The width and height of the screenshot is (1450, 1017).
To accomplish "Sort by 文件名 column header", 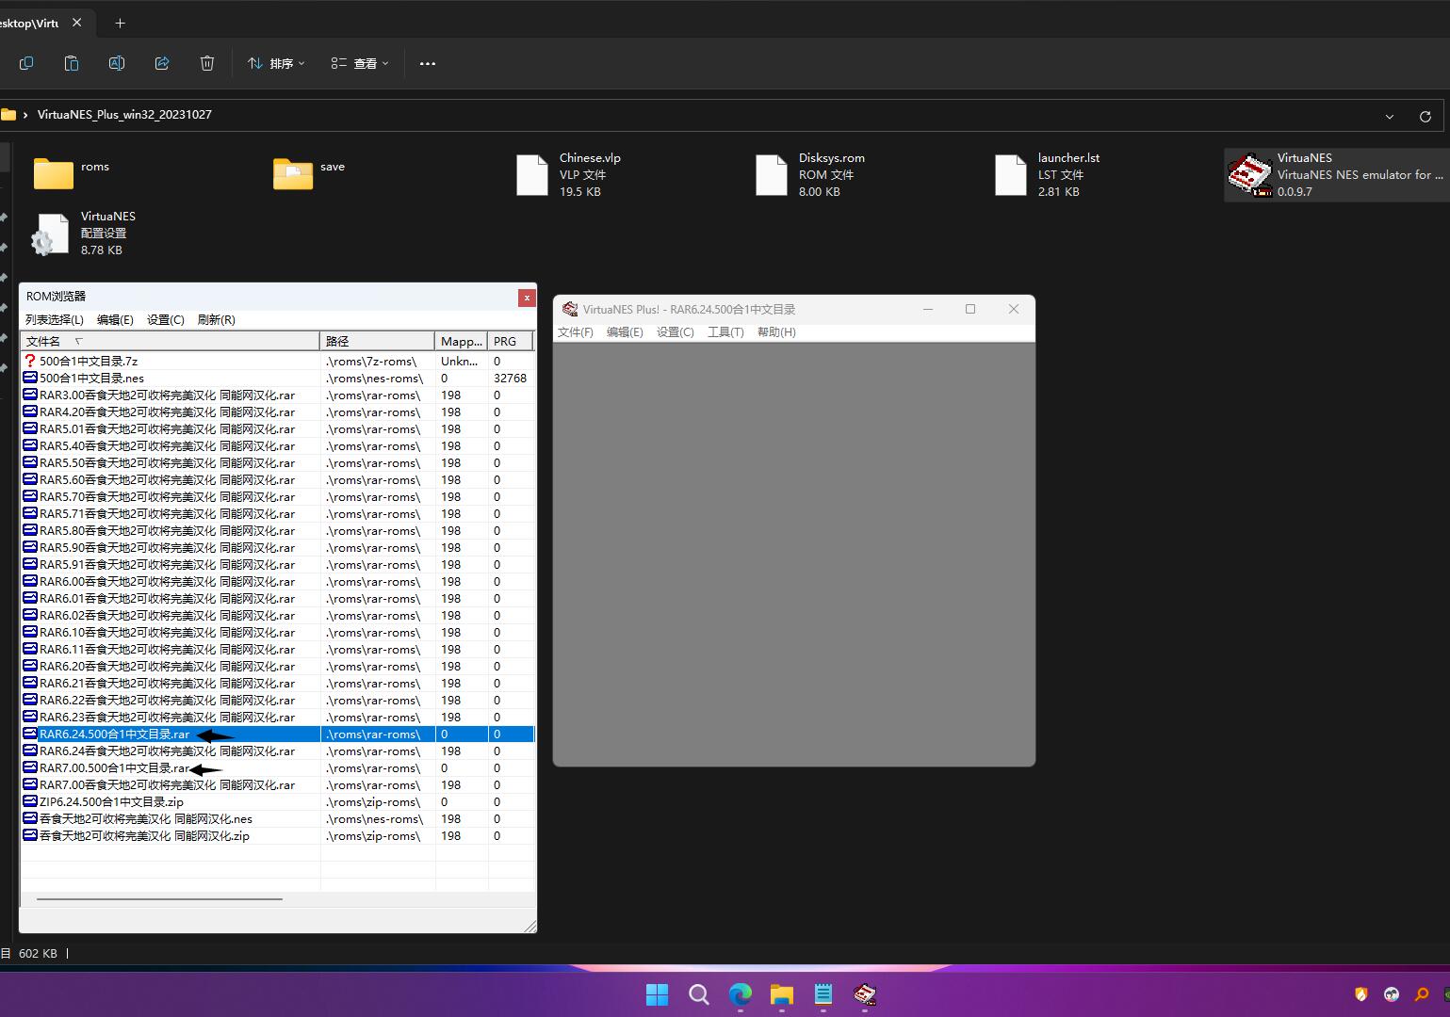I will [x=171, y=341].
